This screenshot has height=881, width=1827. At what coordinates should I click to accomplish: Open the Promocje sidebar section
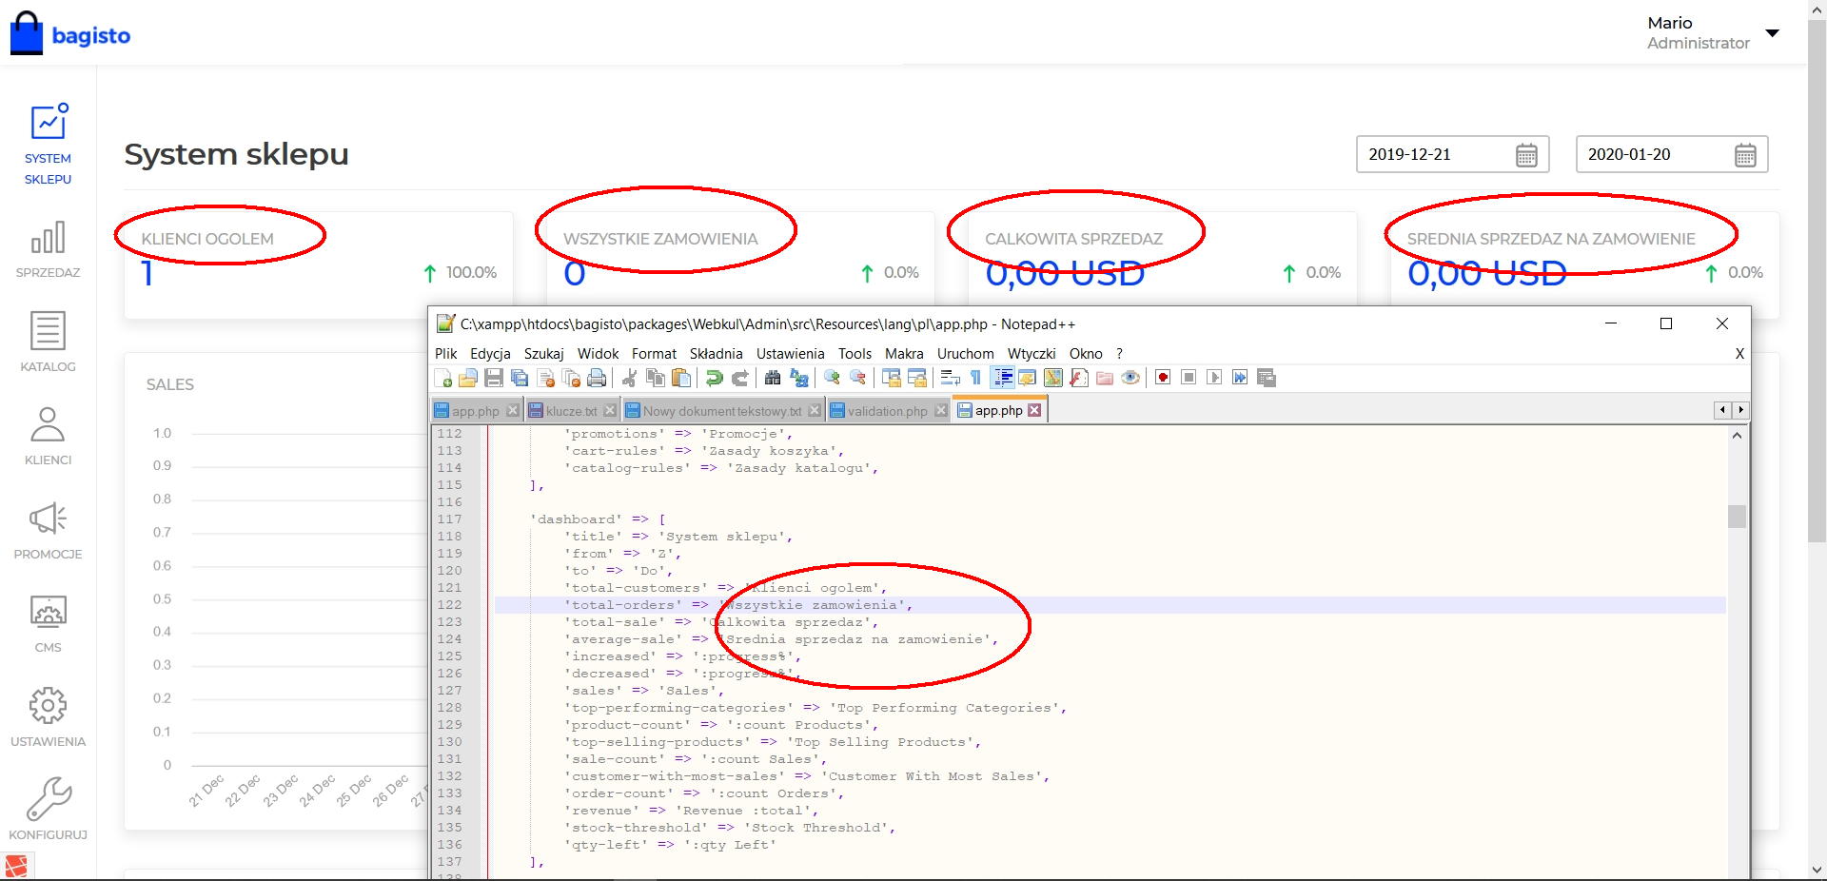(48, 530)
